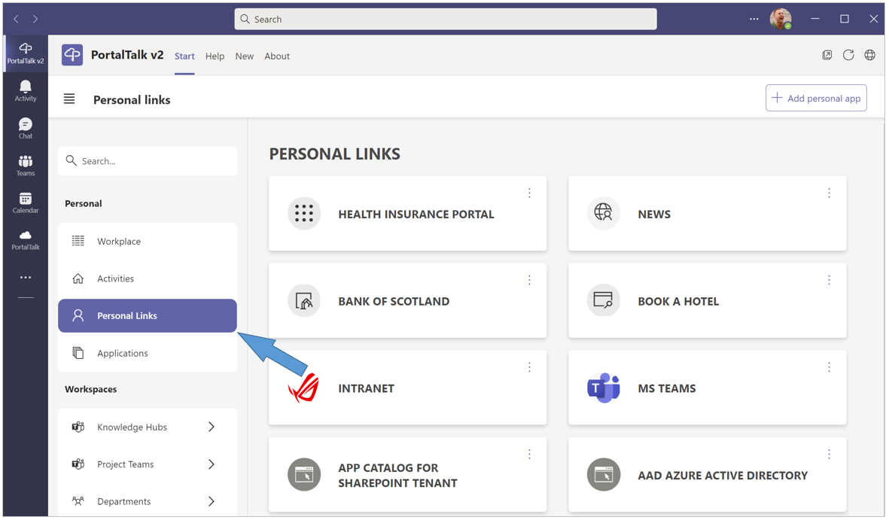Viewport: 889px width, 520px height.
Task: Switch to the Start tab
Action: pyautogui.click(x=184, y=56)
